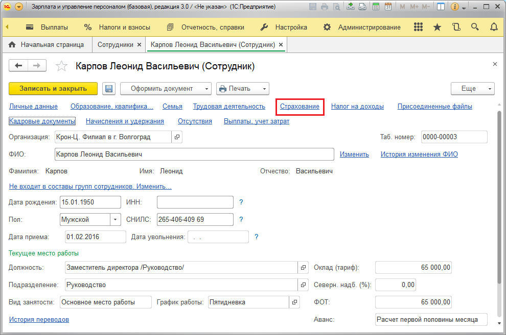The width and height of the screenshot is (506, 335).
Task: Go back using the left arrow button
Action: pyautogui.click(x=18, y=66)
